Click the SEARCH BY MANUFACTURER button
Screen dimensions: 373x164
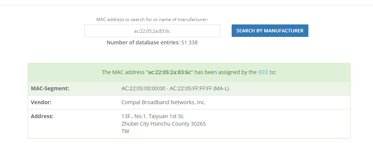pos(270,30)
